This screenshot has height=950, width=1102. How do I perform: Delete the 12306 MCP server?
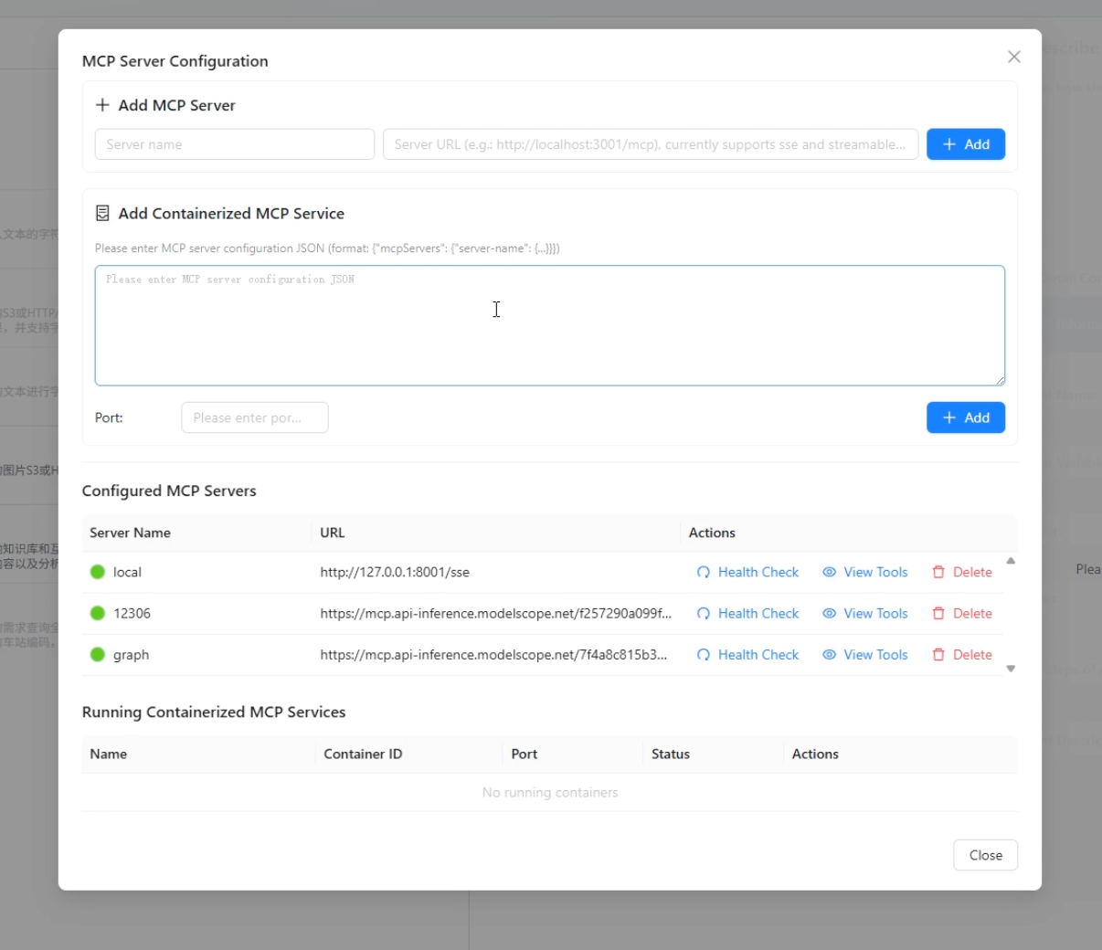tap(961, 614)
